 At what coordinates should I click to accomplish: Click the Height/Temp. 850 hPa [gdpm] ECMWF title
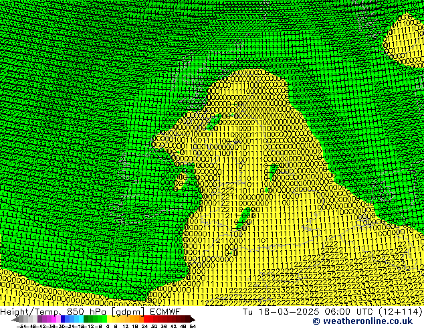point(90,311)
